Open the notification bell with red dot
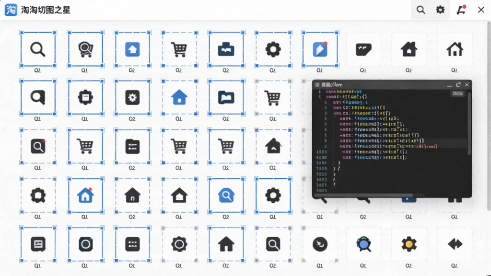491x276 pixels. [x=461, y=10]
